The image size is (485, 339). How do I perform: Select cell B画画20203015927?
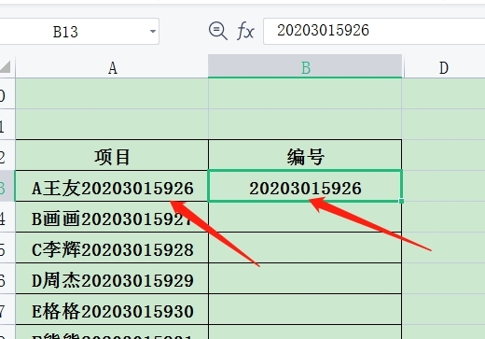pyautogui.click(x=112, y=217)
